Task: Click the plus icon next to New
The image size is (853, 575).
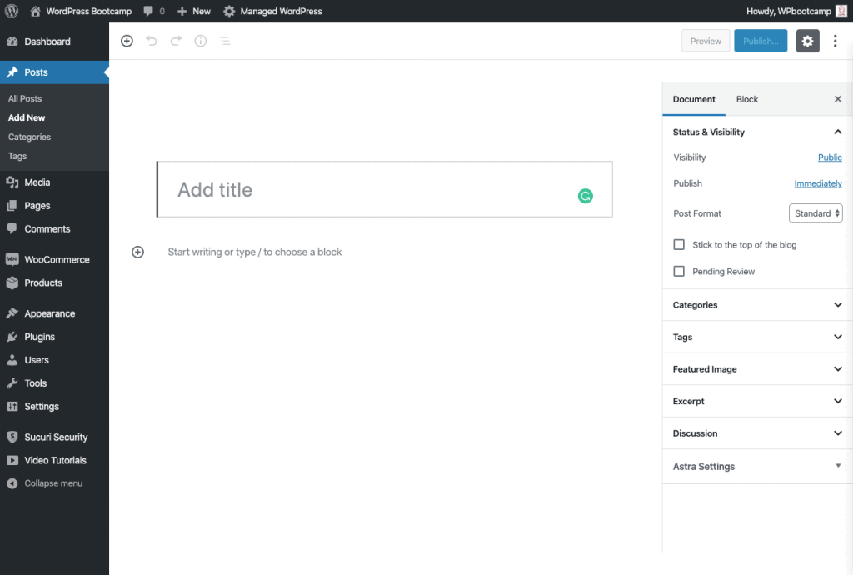Action: [182, 11]
